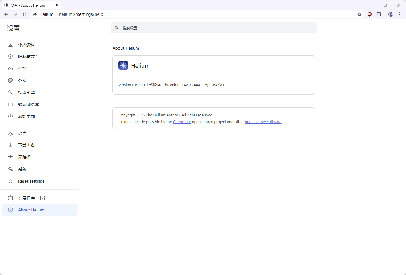Open the three-dot browser menu
Viewport: 406px width, 275px height.
click(x=399, y=14)
